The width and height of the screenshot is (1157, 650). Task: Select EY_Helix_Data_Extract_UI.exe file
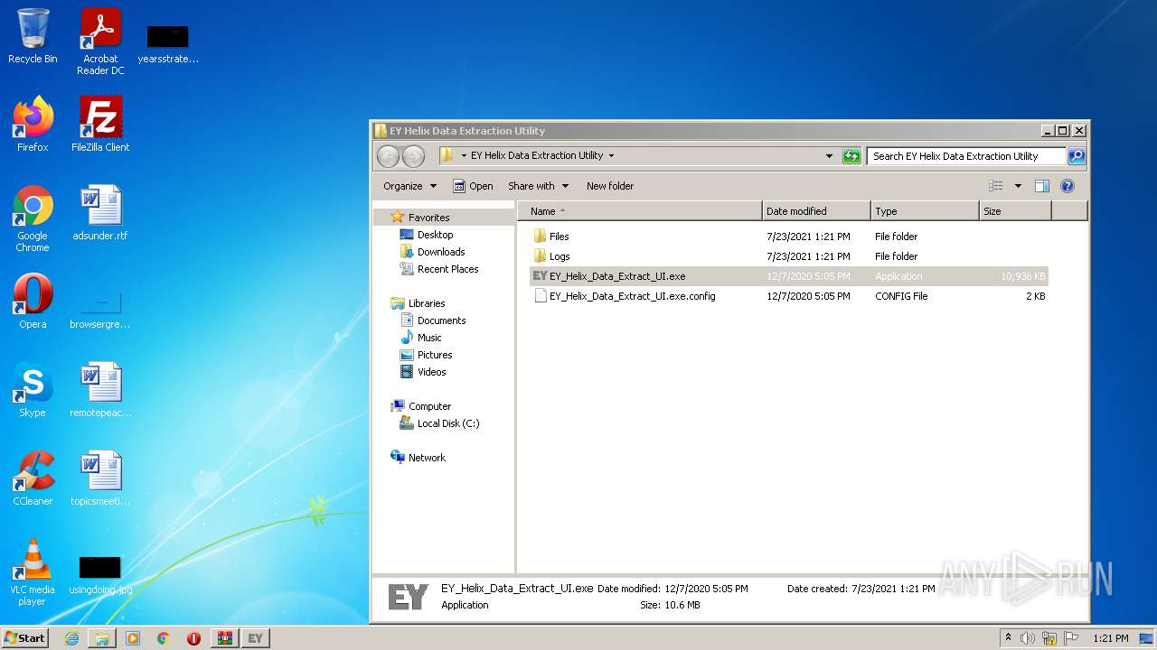tap(789, 276)
